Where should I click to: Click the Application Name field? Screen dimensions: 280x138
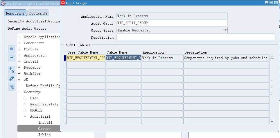[x=172, y=16]
